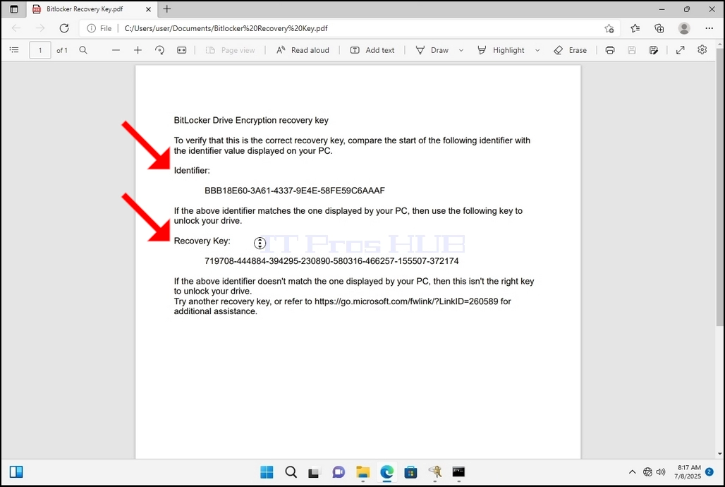Show hidden system tray icons
This screenshot has width=725, height=487.
(632, 472)
